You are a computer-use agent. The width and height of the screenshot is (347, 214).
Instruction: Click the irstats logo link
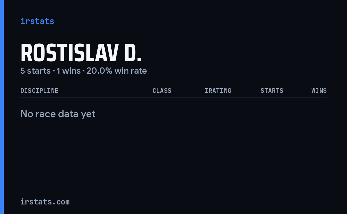(x=37, y=21)
